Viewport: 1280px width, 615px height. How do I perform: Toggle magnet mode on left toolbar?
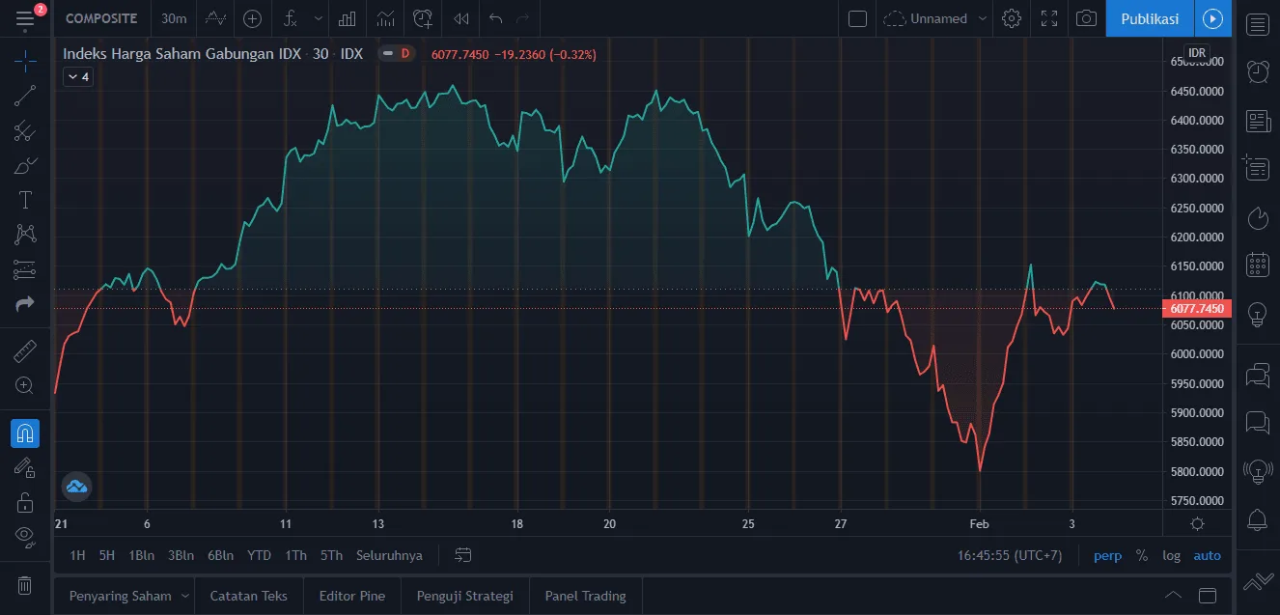[25, 433]
